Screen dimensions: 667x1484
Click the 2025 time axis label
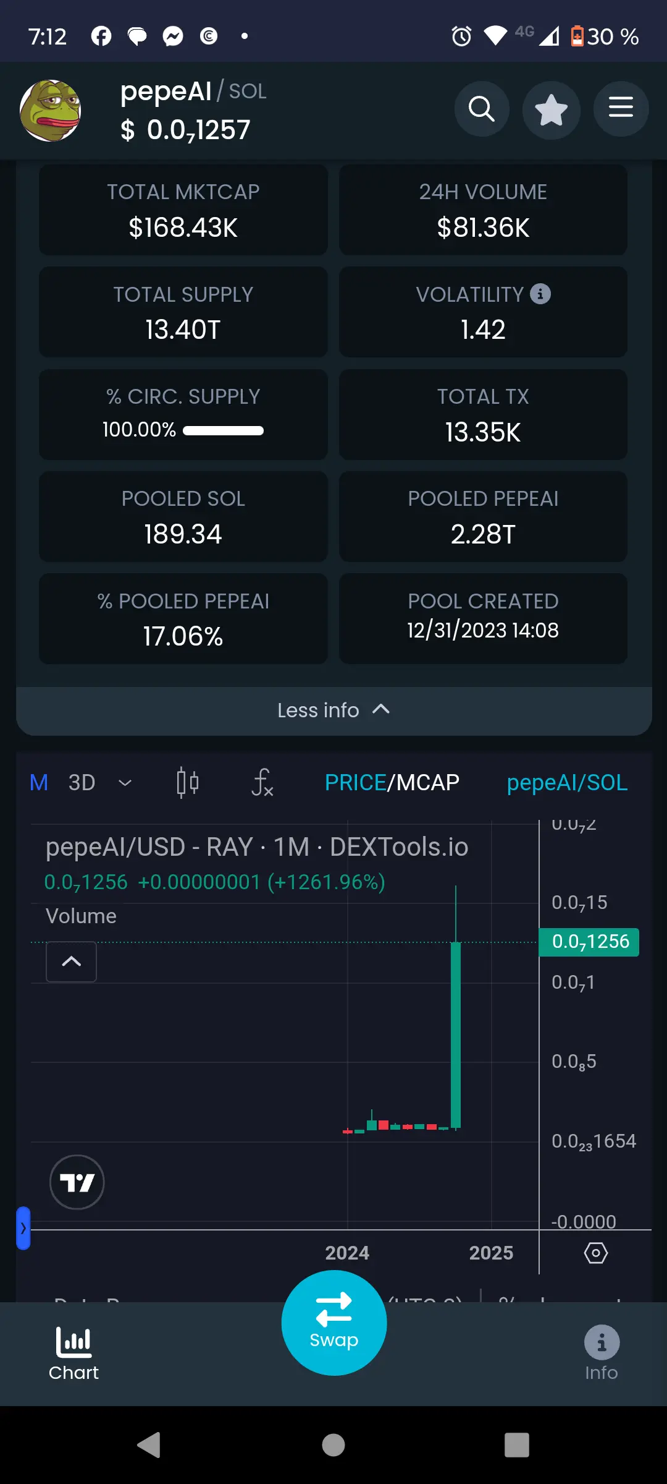491,1253
